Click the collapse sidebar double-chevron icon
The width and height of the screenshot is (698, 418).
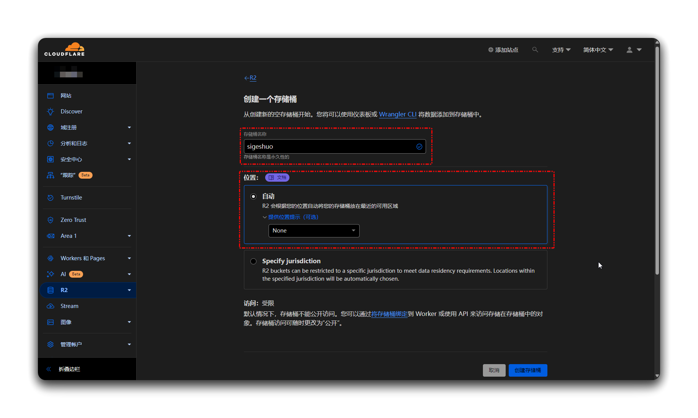(49, 369)
